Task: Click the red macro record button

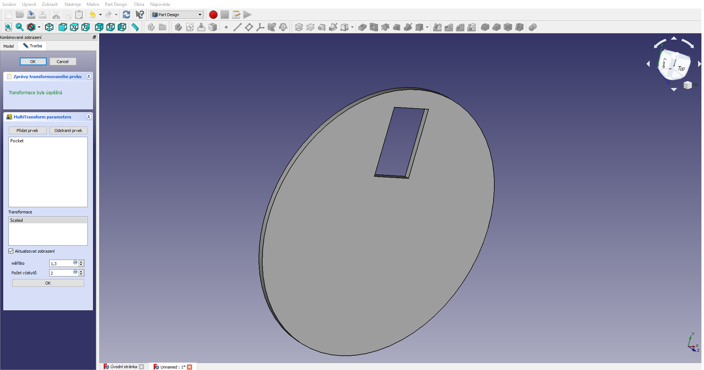Action: pos(213,15)
